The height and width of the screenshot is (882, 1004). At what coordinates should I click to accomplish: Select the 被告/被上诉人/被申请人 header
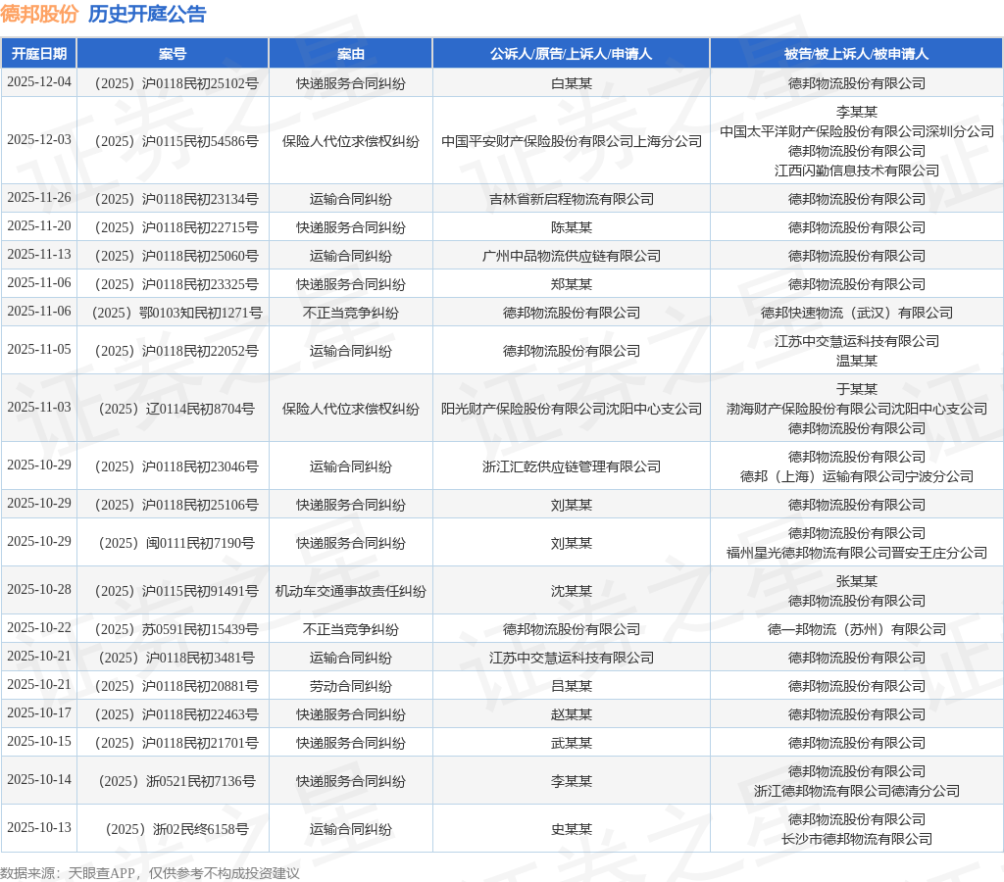point(857,54)
